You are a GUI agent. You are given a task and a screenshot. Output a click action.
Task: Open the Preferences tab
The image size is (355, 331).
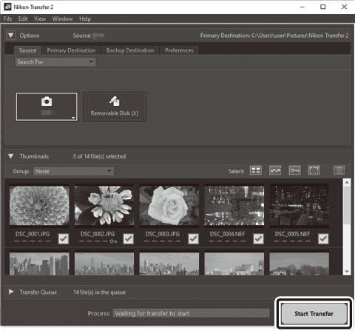(179, 50)
